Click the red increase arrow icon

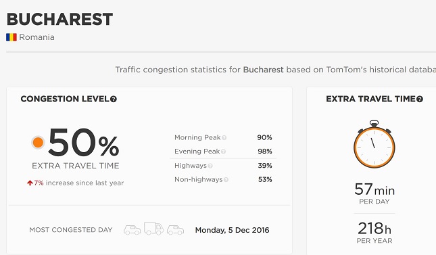[30, 183]
